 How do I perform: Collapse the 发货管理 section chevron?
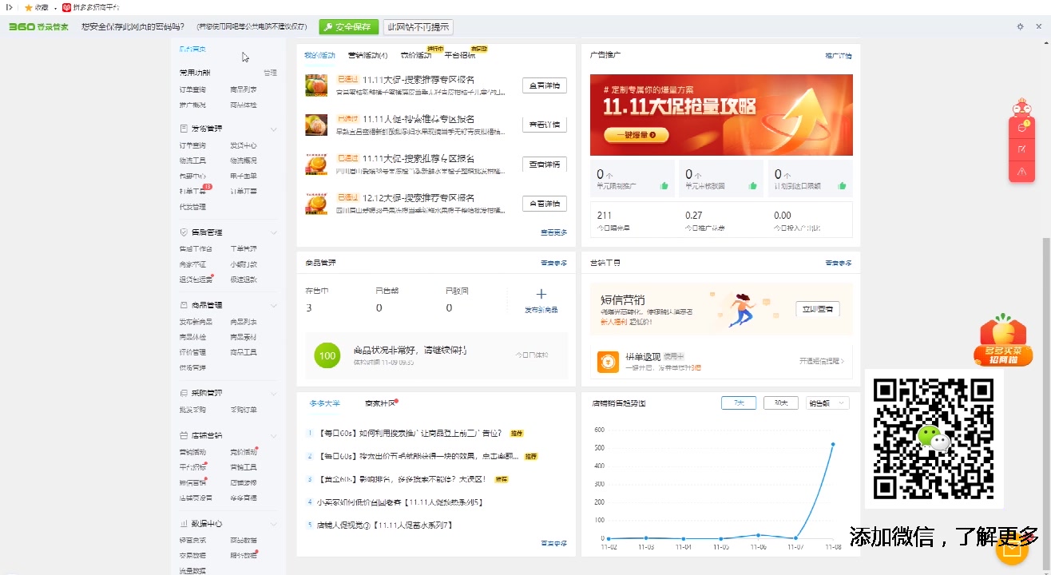point(273,129)
